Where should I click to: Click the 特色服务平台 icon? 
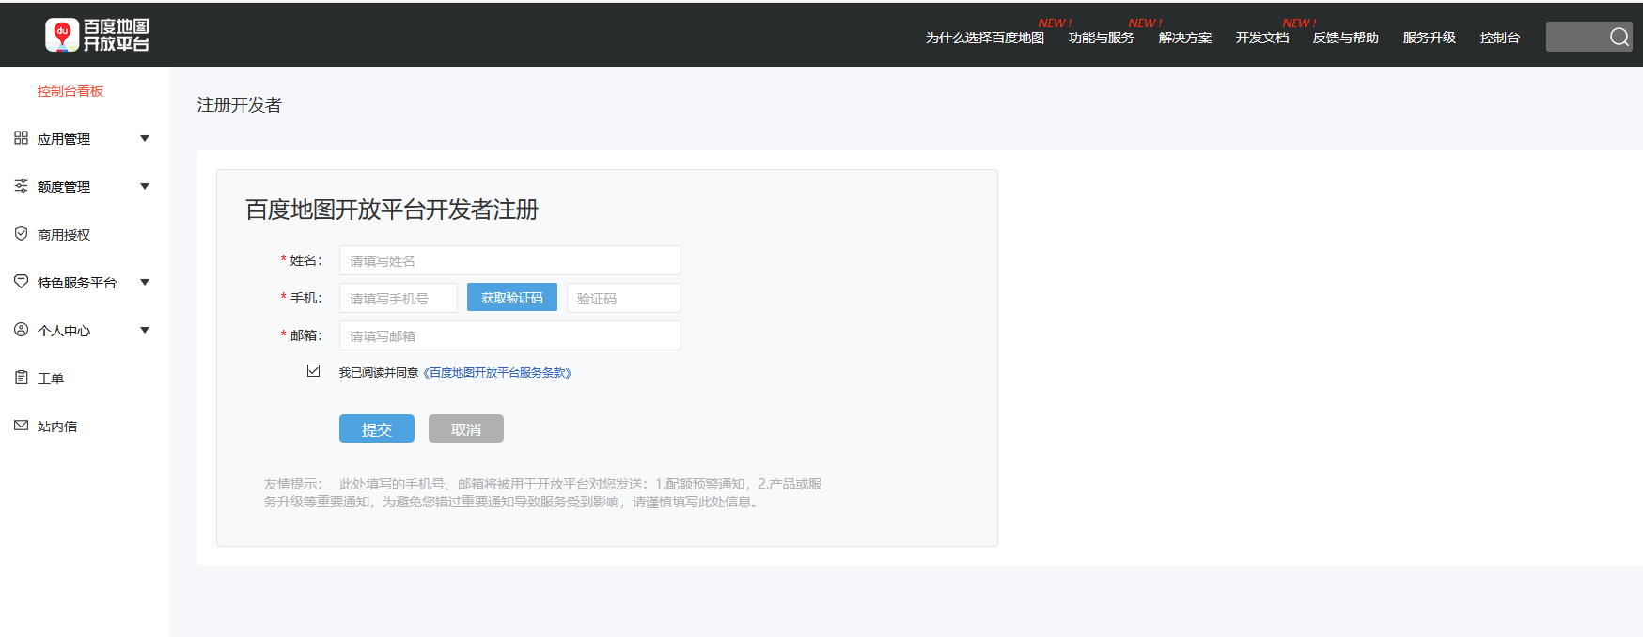click(21, 282)
